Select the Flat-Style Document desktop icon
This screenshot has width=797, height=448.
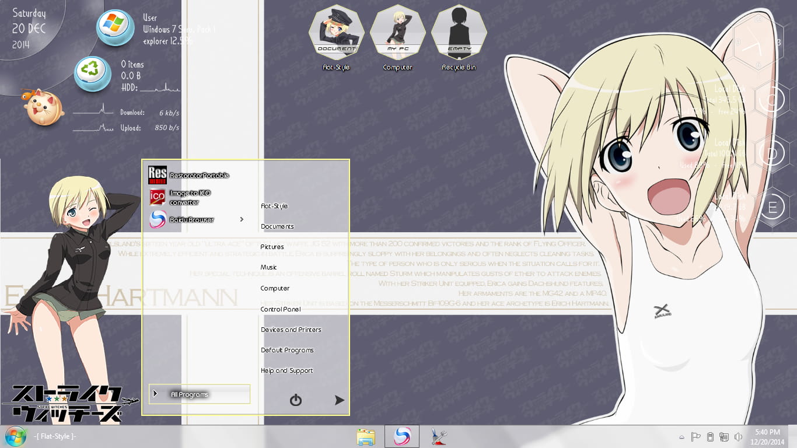point(336,38)
